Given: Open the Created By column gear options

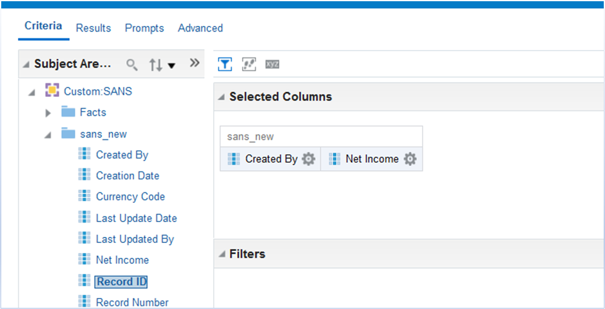Looking at the screenshot, I should (x=308, y=159).
